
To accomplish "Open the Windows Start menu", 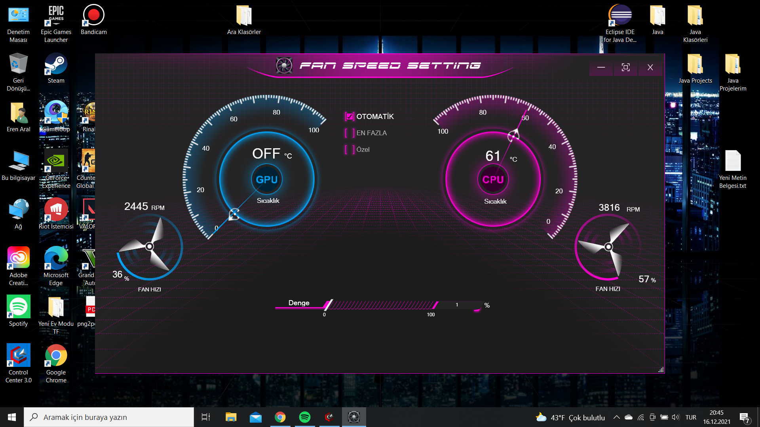I will pos(12,417).
